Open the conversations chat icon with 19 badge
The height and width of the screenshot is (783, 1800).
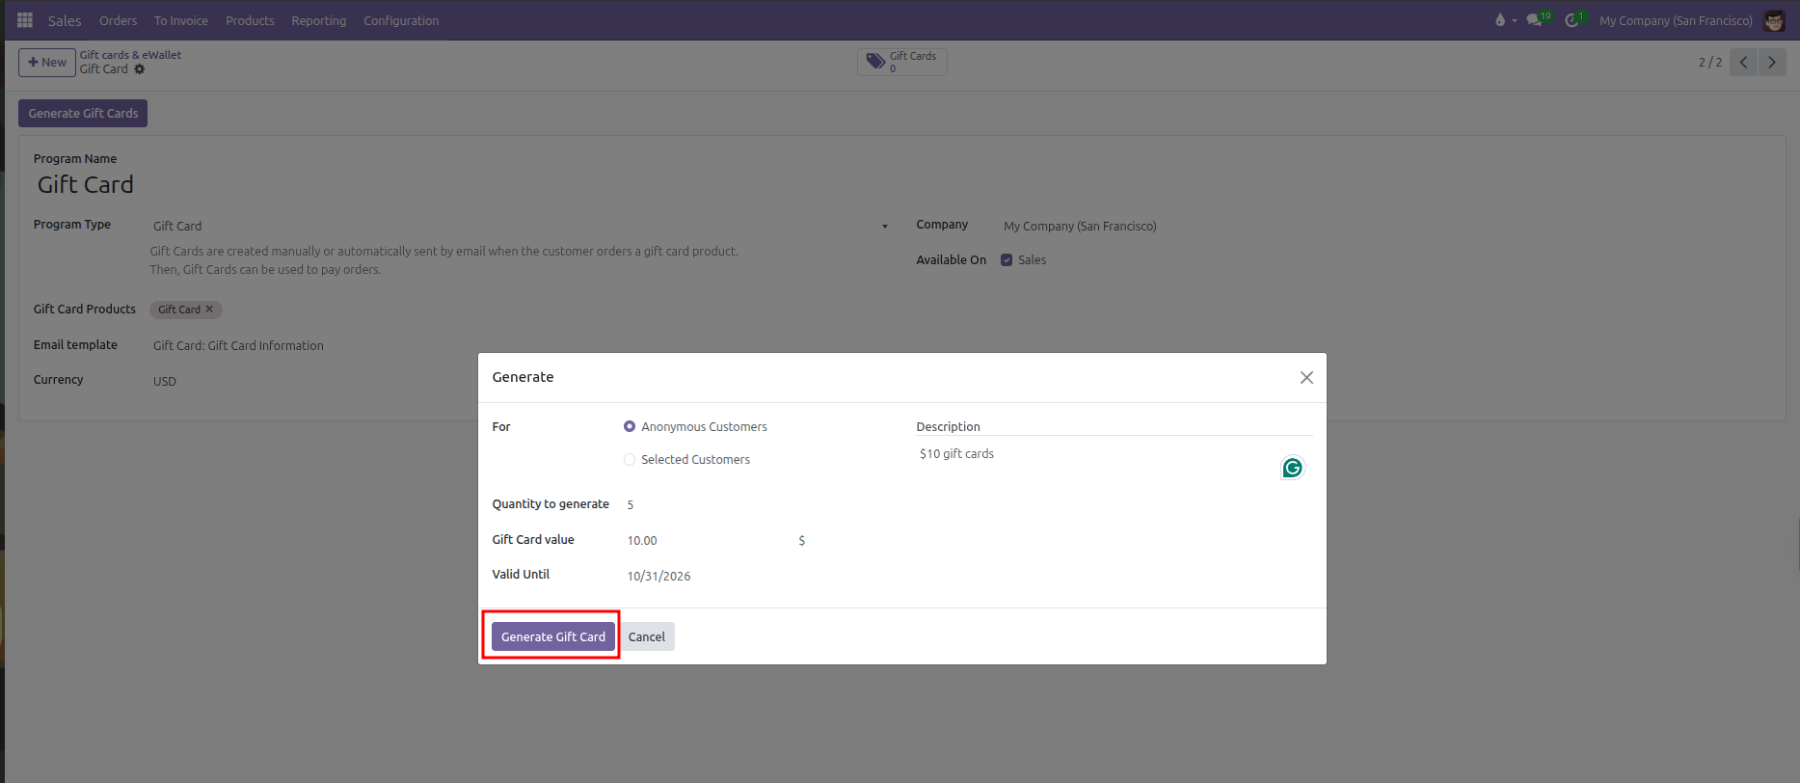pyautogui.click(x=1534, y=20)
